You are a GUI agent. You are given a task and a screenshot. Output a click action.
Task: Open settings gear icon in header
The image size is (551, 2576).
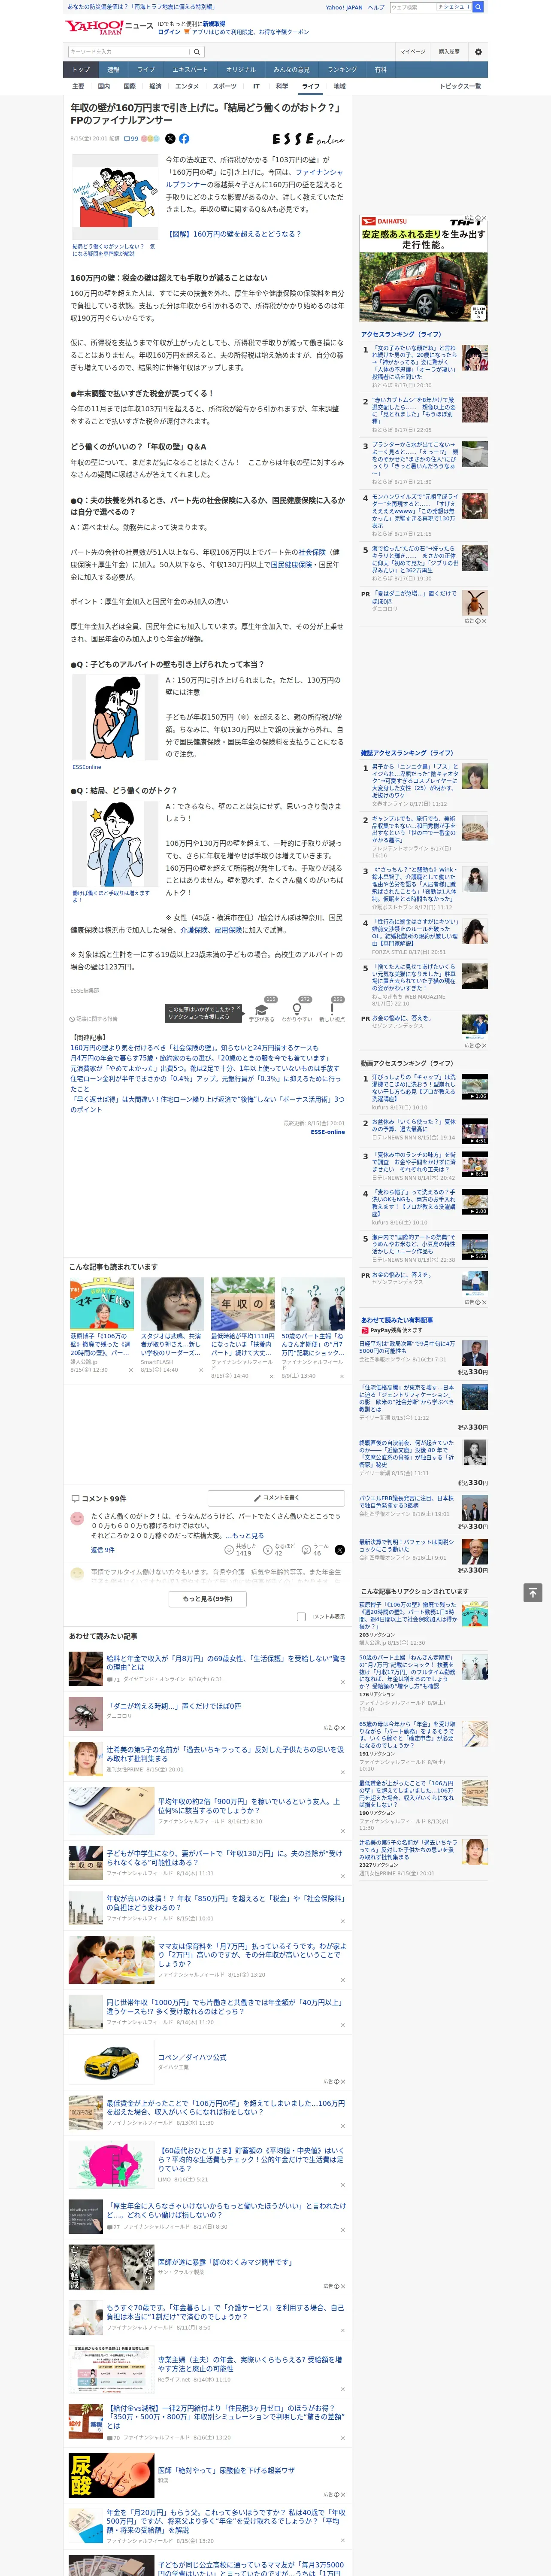(x=478, y=52)
